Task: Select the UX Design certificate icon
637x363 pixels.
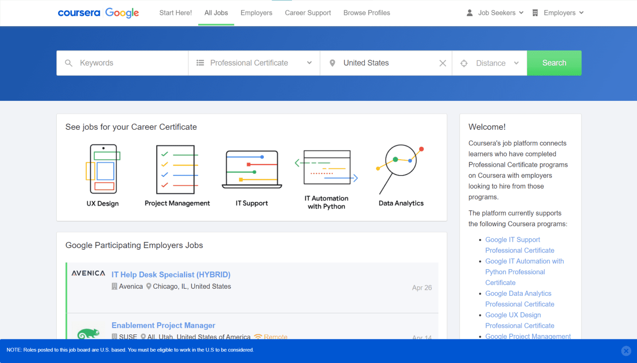Action: click(102, 169)
